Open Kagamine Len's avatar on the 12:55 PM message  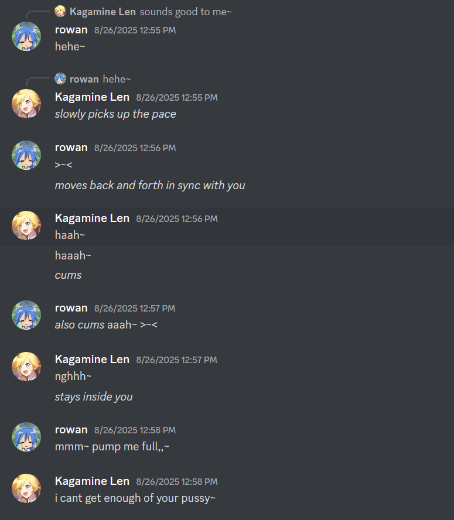point(26,104)
